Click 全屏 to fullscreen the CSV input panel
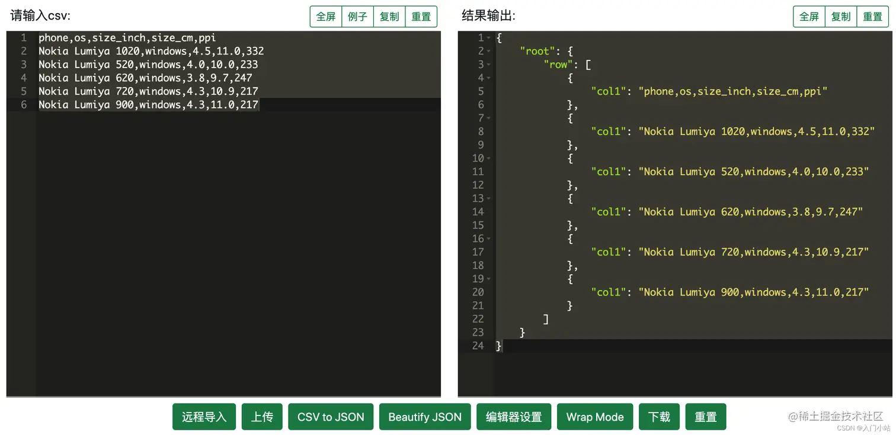The image size is (896, 435). 325,17
